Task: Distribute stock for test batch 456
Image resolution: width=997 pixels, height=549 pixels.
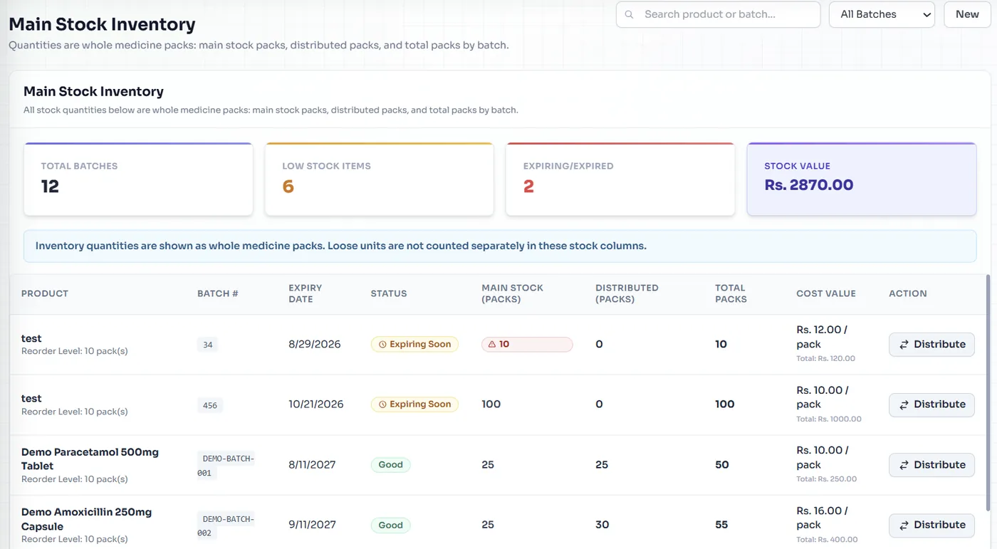Action: point(931,404)
